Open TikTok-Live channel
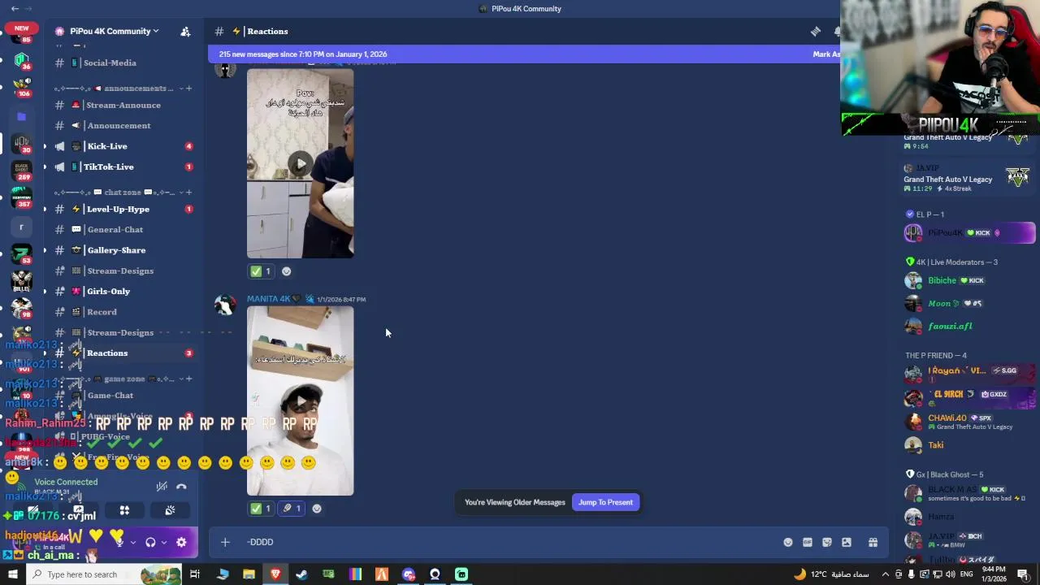Screen dimensions: 1040x585 122,167
